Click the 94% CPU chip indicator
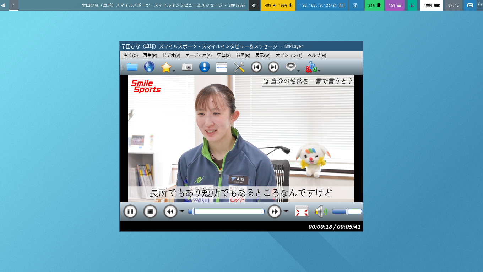Image resolution: width=483 pixels, height=272 pixels. pyautogui.click(x=374, y=5)
